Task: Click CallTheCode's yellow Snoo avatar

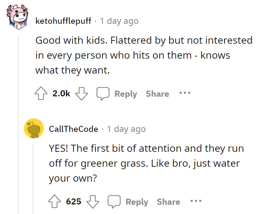Action: coord(34,128)
